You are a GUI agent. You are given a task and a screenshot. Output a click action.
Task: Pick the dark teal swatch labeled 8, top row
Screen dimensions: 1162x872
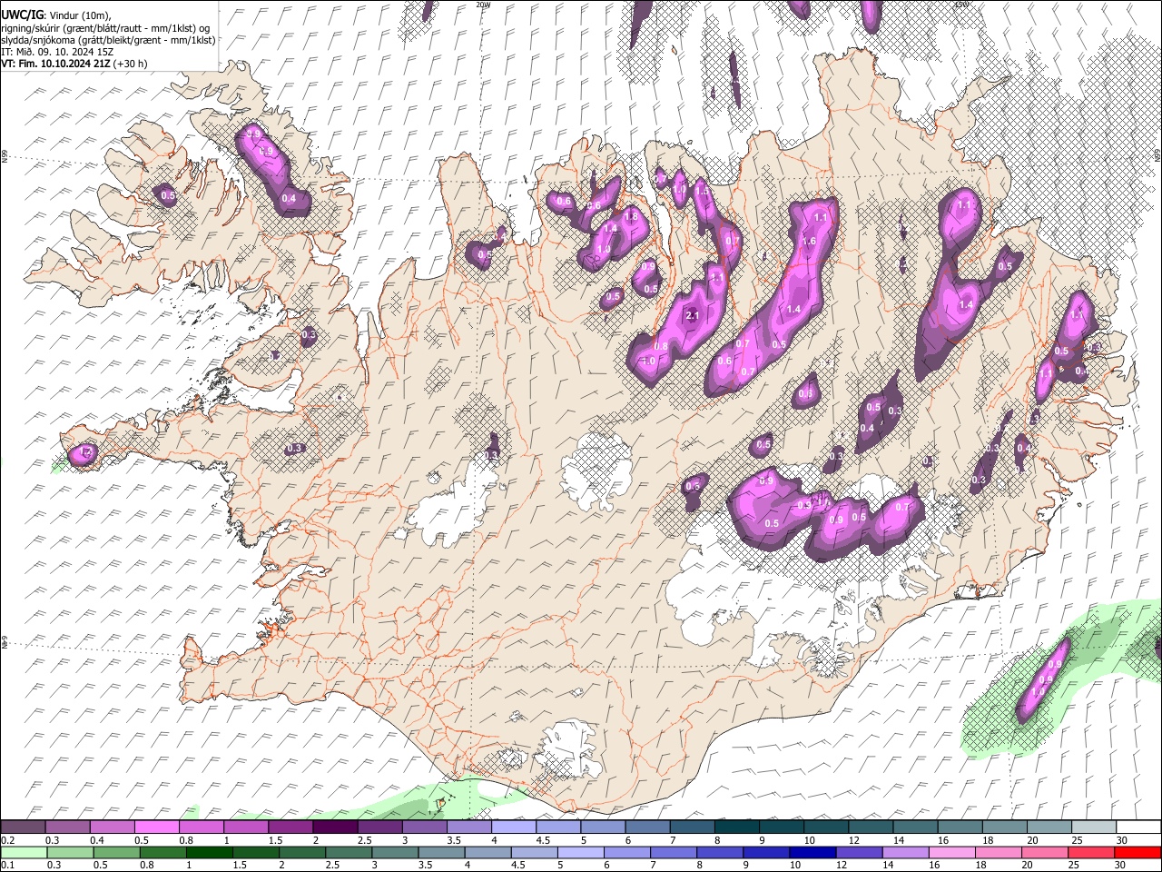tap(737, 827)
